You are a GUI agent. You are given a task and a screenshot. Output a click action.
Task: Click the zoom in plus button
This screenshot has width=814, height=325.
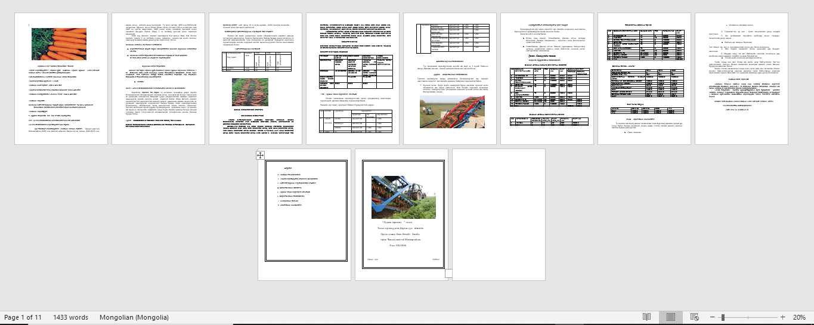coord(783,317)
